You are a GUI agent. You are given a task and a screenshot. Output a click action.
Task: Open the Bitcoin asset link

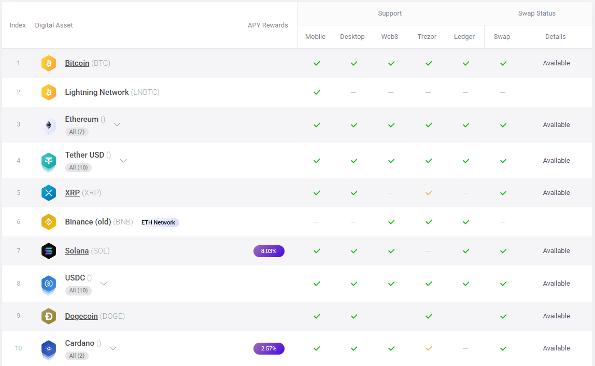(77, 63)
